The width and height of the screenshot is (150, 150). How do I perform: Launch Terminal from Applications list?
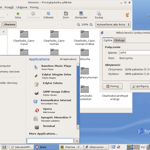click(52, 127)
